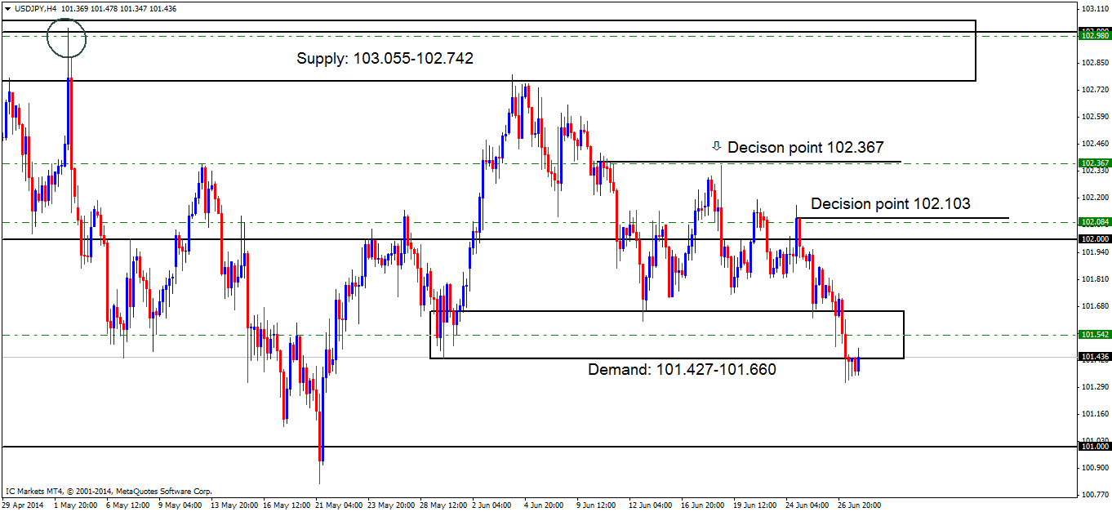Select the 'Demand: 101.427-101.660' label
This screenshot has height=512, width=1112.
(683, 369)
